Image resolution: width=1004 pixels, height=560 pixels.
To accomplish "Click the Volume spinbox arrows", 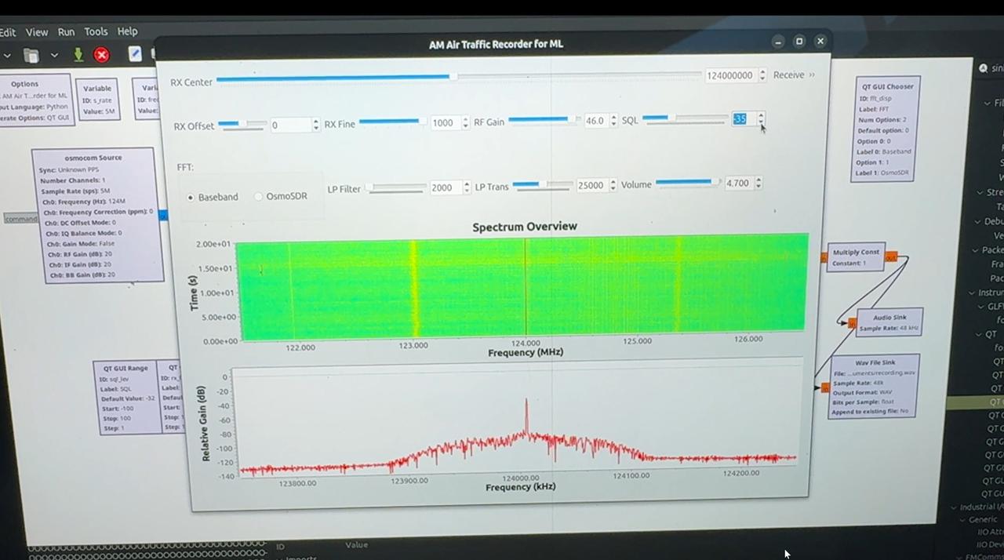I will (758, 183).
